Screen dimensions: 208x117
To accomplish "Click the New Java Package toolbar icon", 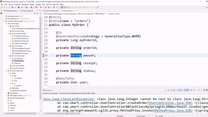I will (46, 7).
